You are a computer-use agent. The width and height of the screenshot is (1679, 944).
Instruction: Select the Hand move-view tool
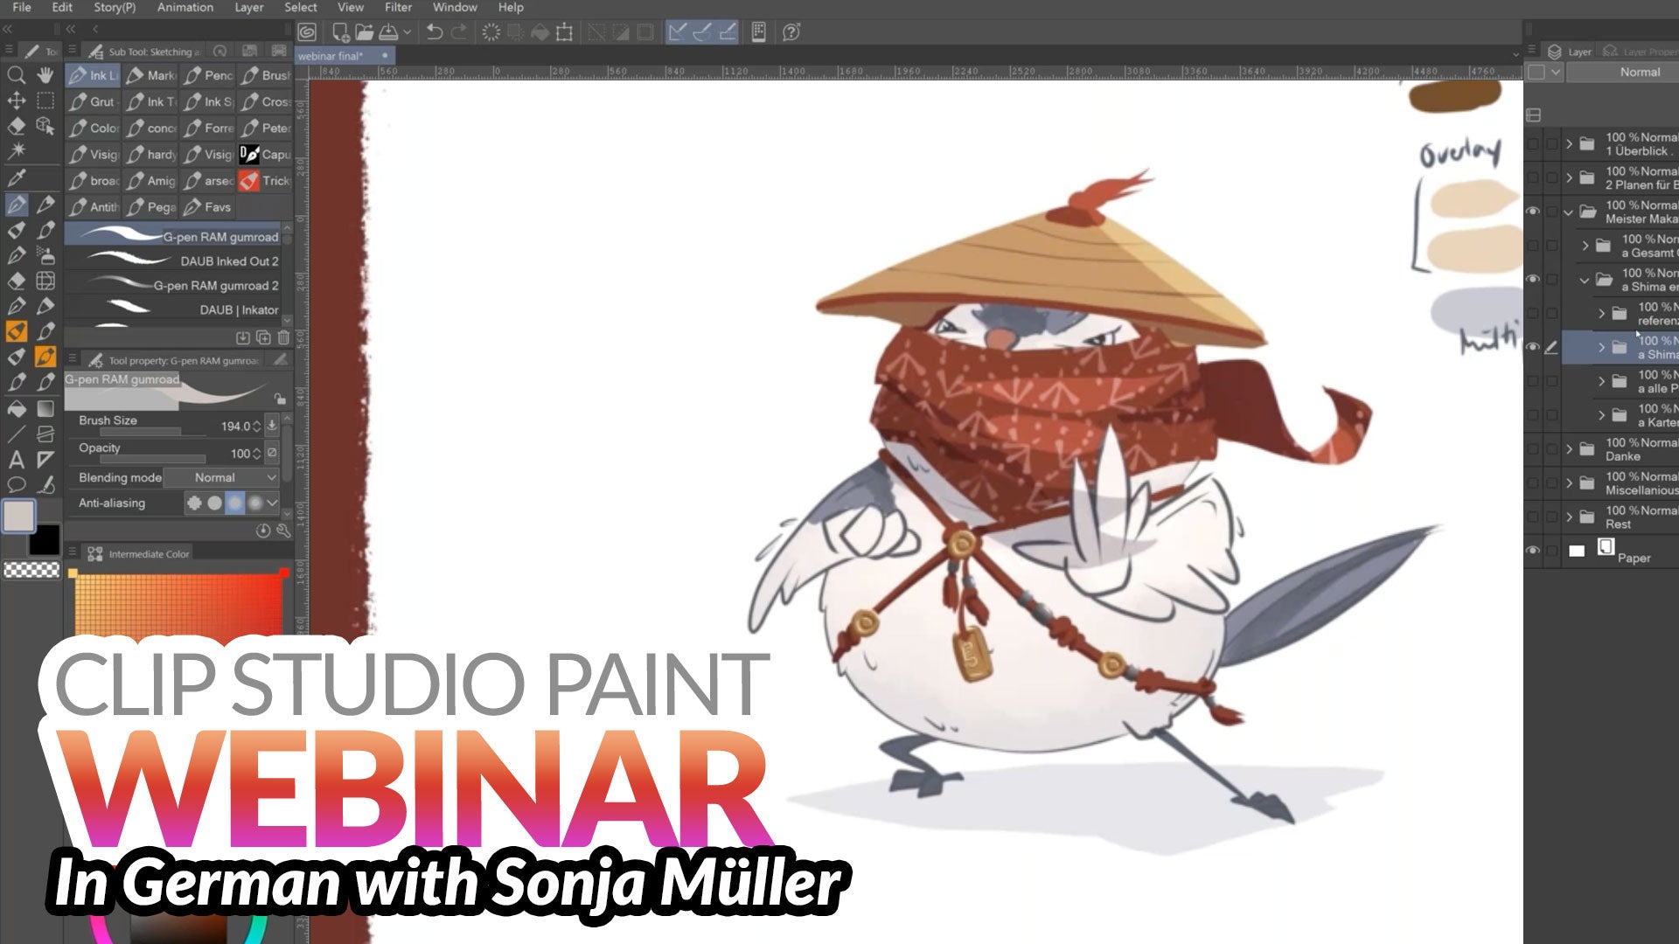click(45, 75)
